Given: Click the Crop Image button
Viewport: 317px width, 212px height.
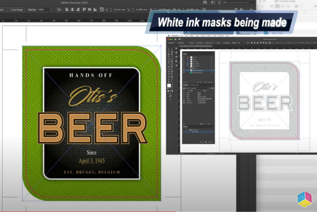Looking at the screenshot, I should coord(17,9).
